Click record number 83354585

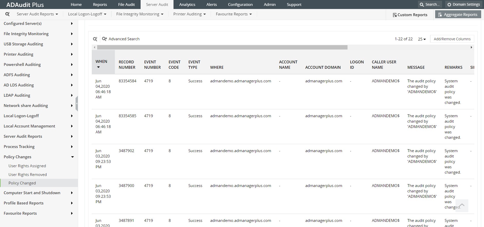tap(127, 116)
